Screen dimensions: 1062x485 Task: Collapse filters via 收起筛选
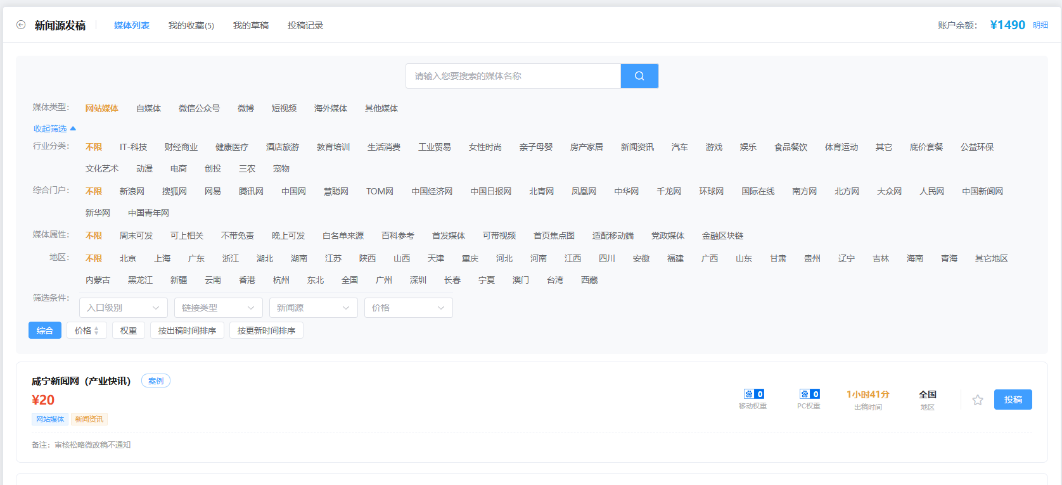(54, 129)
